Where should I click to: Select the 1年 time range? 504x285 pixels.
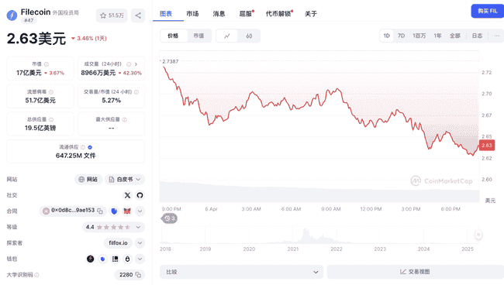(x=437, y=36)
